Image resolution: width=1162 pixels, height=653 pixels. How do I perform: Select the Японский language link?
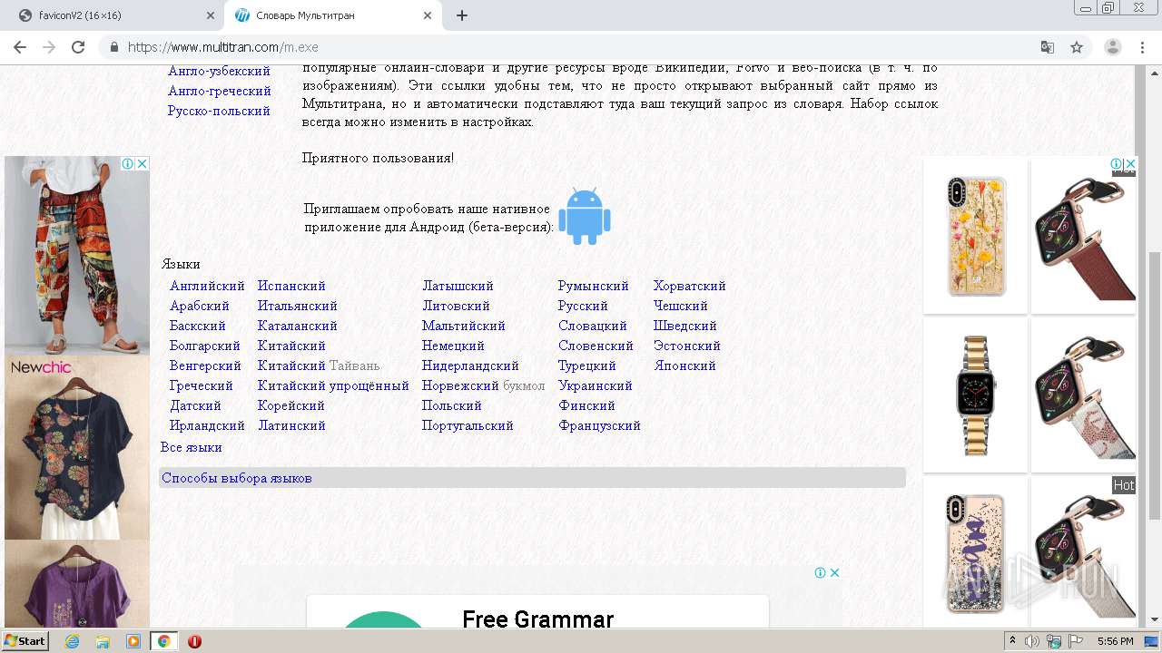click(x=684, y=365)
